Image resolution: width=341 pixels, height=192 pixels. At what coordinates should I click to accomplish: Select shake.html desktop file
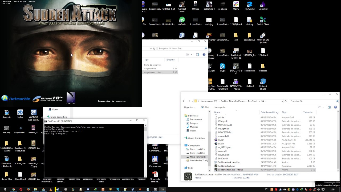point(250,68)
